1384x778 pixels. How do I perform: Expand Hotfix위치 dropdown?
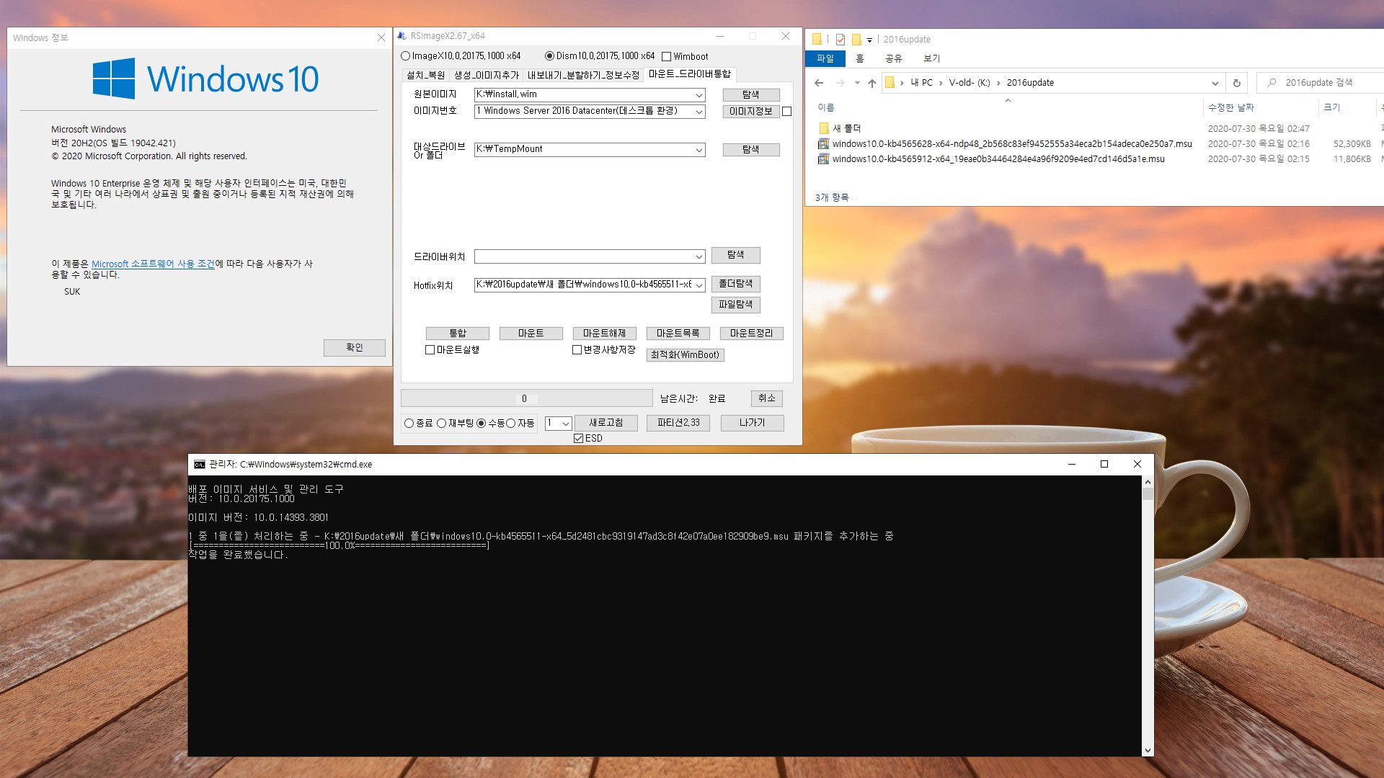[698, 285]
